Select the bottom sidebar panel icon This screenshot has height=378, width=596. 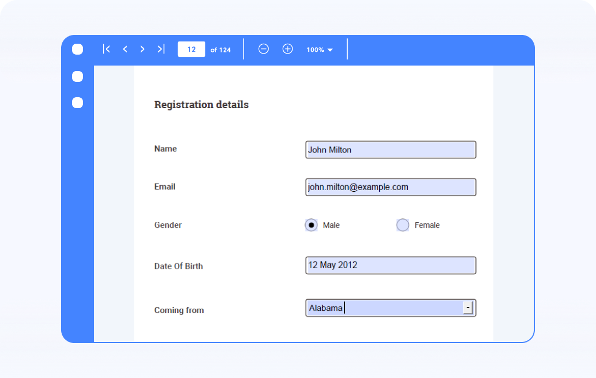point(77,103)
